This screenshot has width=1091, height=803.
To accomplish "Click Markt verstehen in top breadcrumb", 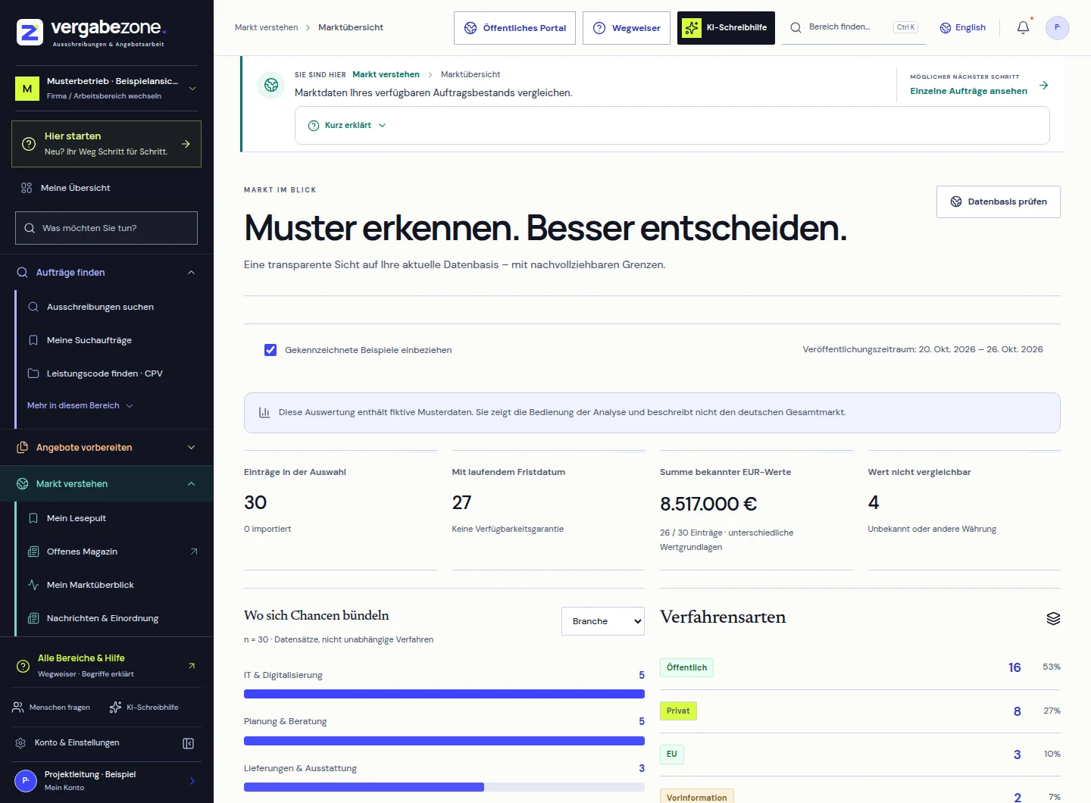I will point(267,27).
